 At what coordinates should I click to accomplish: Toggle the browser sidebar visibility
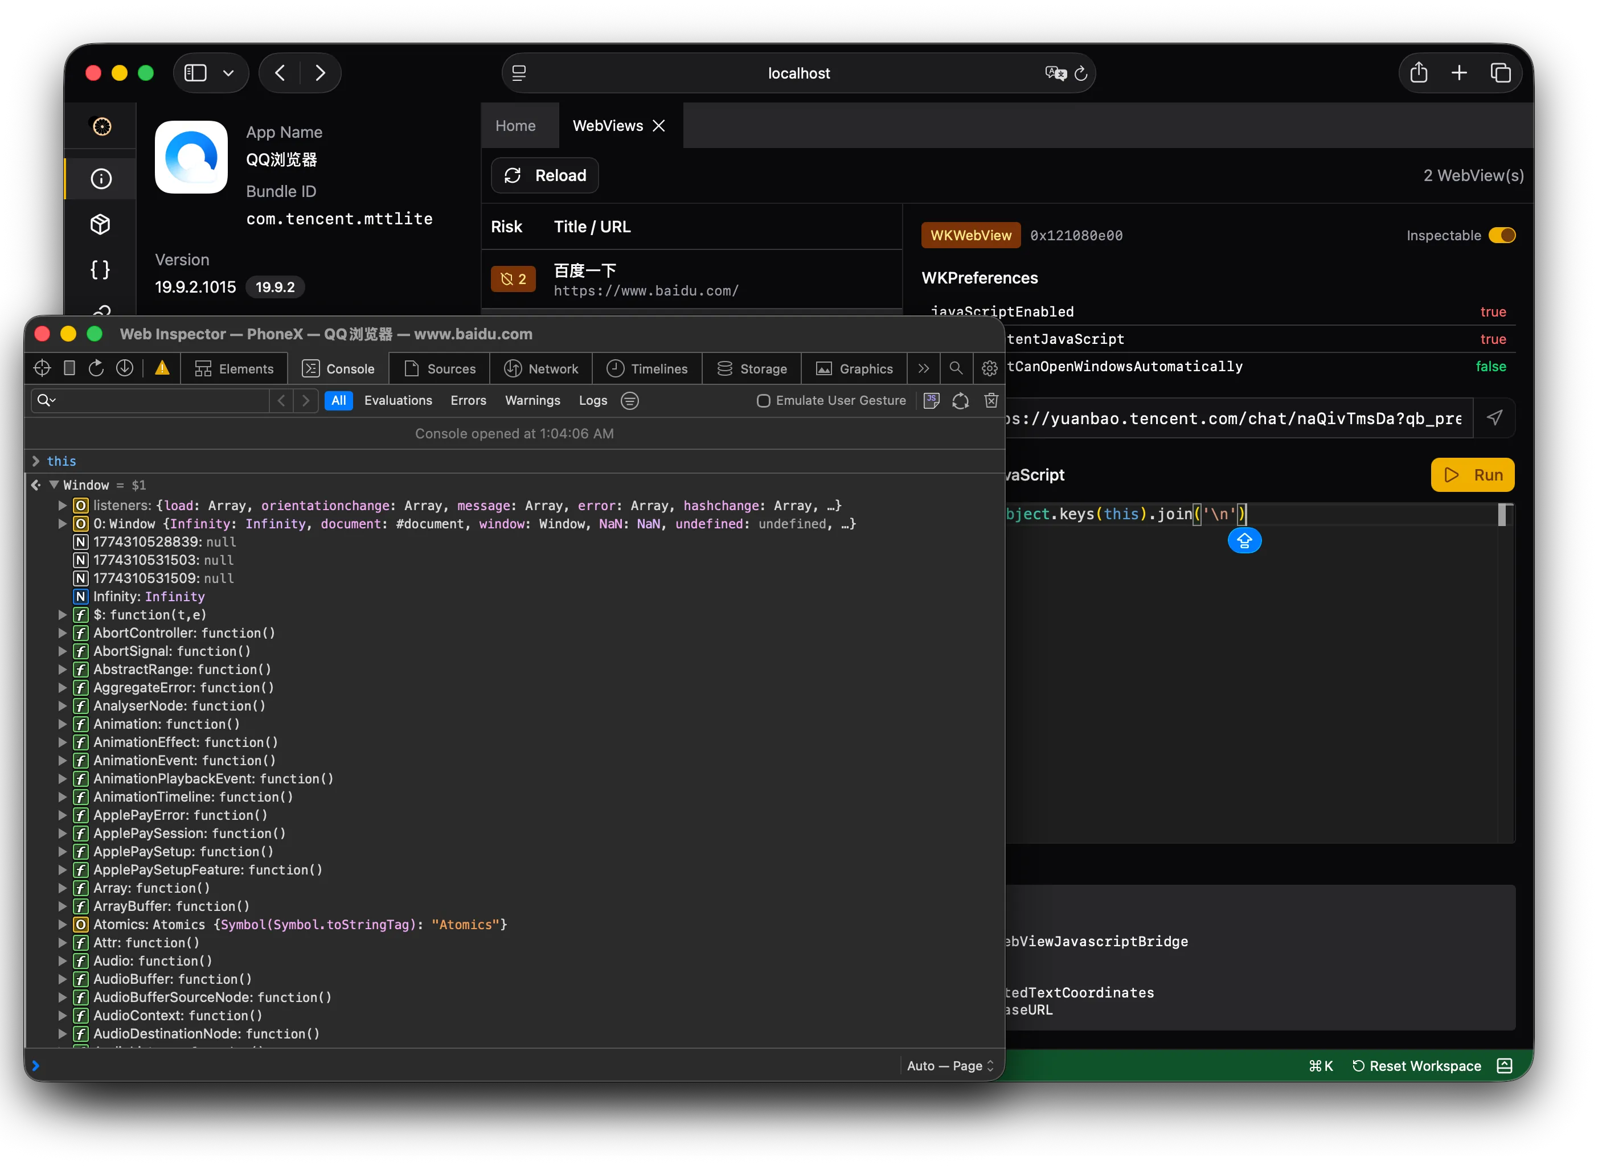[195, 72]
